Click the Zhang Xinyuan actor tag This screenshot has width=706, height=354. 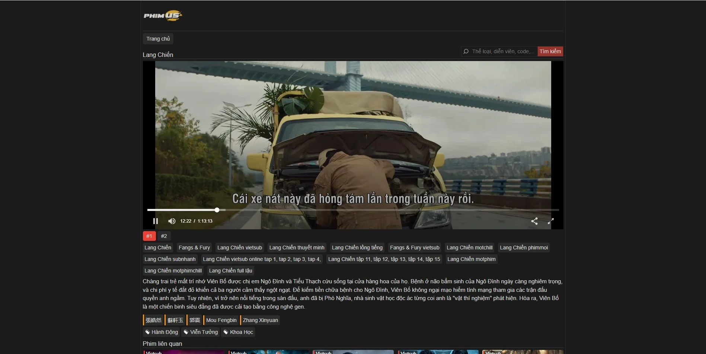[260, 320]
